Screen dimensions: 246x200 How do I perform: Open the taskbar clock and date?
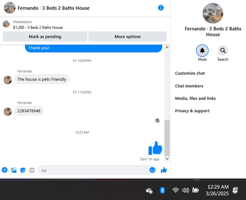(x=217, y=190)
